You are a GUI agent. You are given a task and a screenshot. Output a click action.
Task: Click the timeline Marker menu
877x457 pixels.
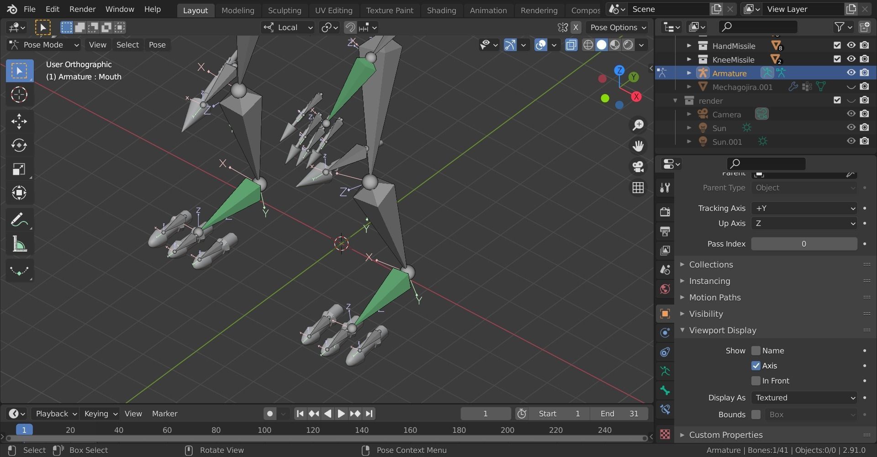pyautogui.click(x=164, y=414)
